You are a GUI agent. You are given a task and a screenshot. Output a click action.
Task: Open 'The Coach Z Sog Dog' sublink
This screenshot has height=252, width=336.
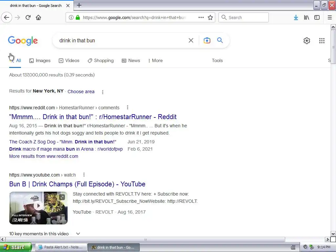63,142
